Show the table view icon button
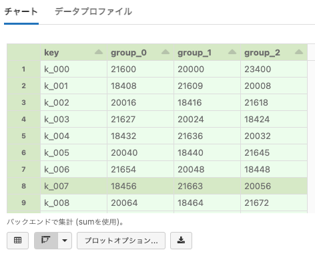Viewport: 315px width, 258px height. 17,241
